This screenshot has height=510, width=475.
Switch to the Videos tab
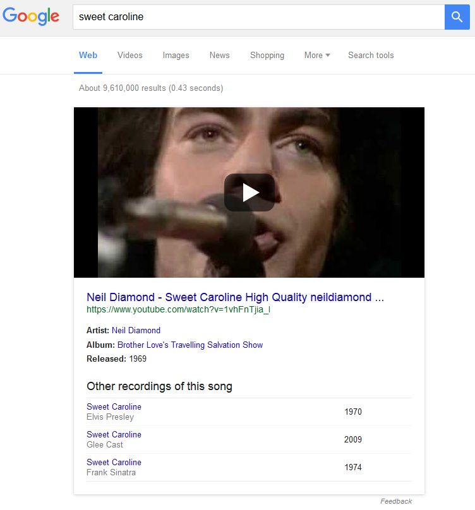(130, 56)
